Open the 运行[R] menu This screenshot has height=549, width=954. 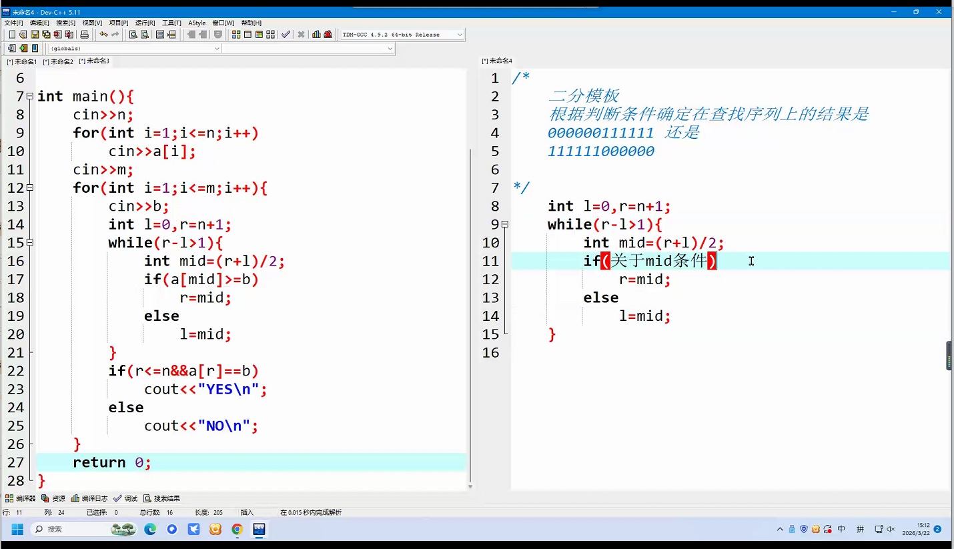point(145,23)
